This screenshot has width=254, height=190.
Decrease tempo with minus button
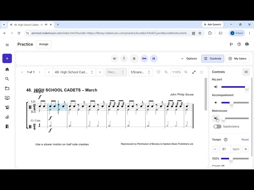pos(215,149)
